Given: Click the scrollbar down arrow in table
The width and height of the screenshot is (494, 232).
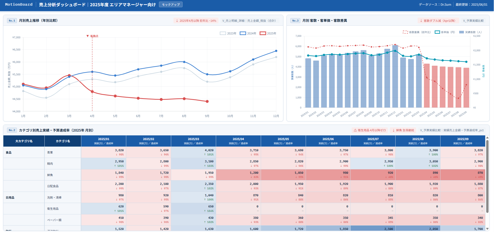Looking at the screenshot, I should click(x=488, y=229).
